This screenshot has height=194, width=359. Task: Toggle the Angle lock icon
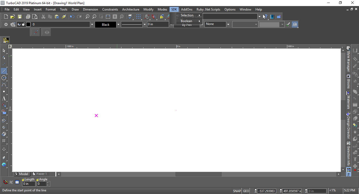[38, 180]
